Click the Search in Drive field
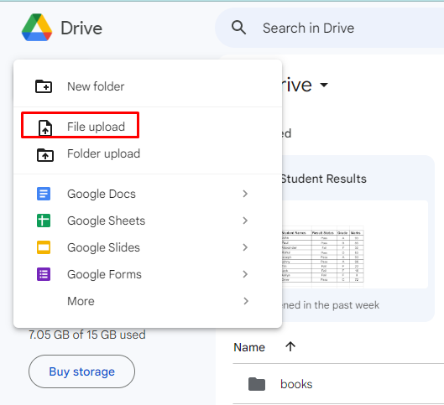 tap(330, 28)
